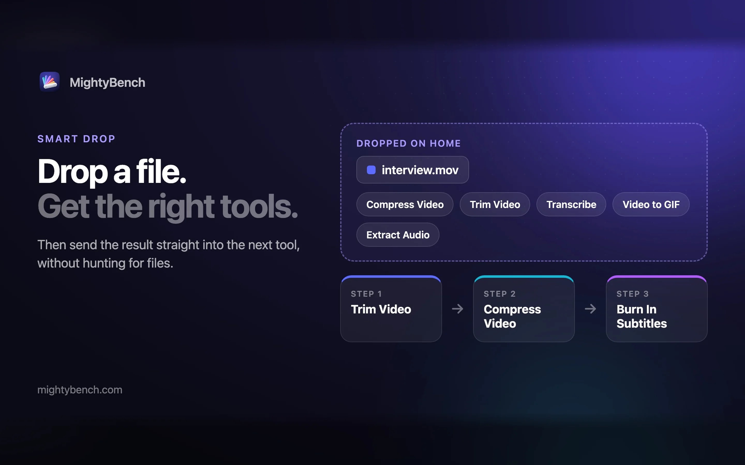
Task: Click the MightyBench app logo icon
Action: coord(50,82)
